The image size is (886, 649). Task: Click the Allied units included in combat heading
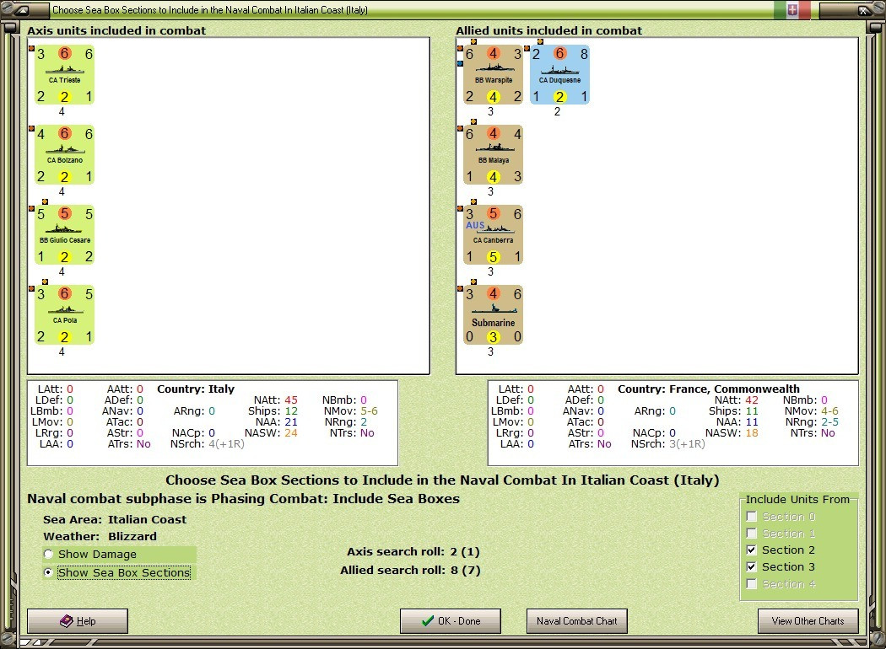[x=549, y=30]
